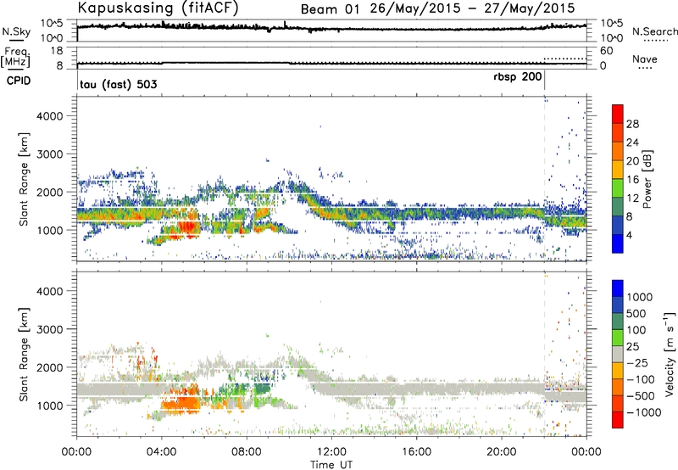Click the '-25' velocity scale value

(x=636, y=363)
